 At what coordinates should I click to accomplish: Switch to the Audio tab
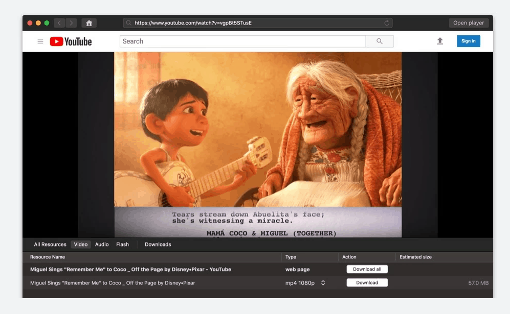point(102,245)
